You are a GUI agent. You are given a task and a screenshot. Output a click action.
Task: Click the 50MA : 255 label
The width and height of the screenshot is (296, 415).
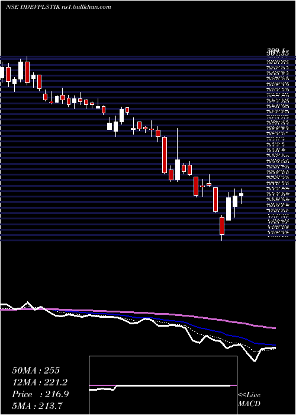point(36,371)
